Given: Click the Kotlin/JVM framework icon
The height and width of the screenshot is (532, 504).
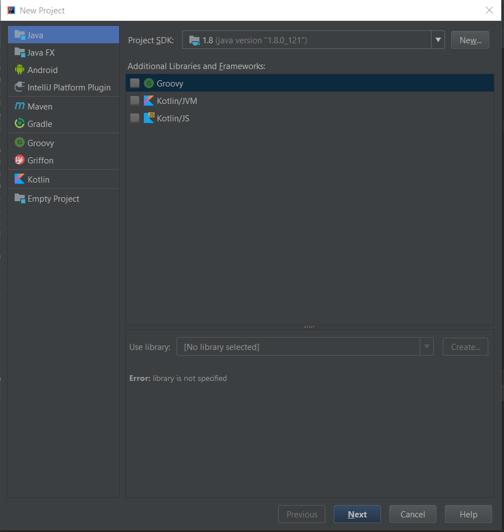Looking at the screenshot, I should click(149, 101).
